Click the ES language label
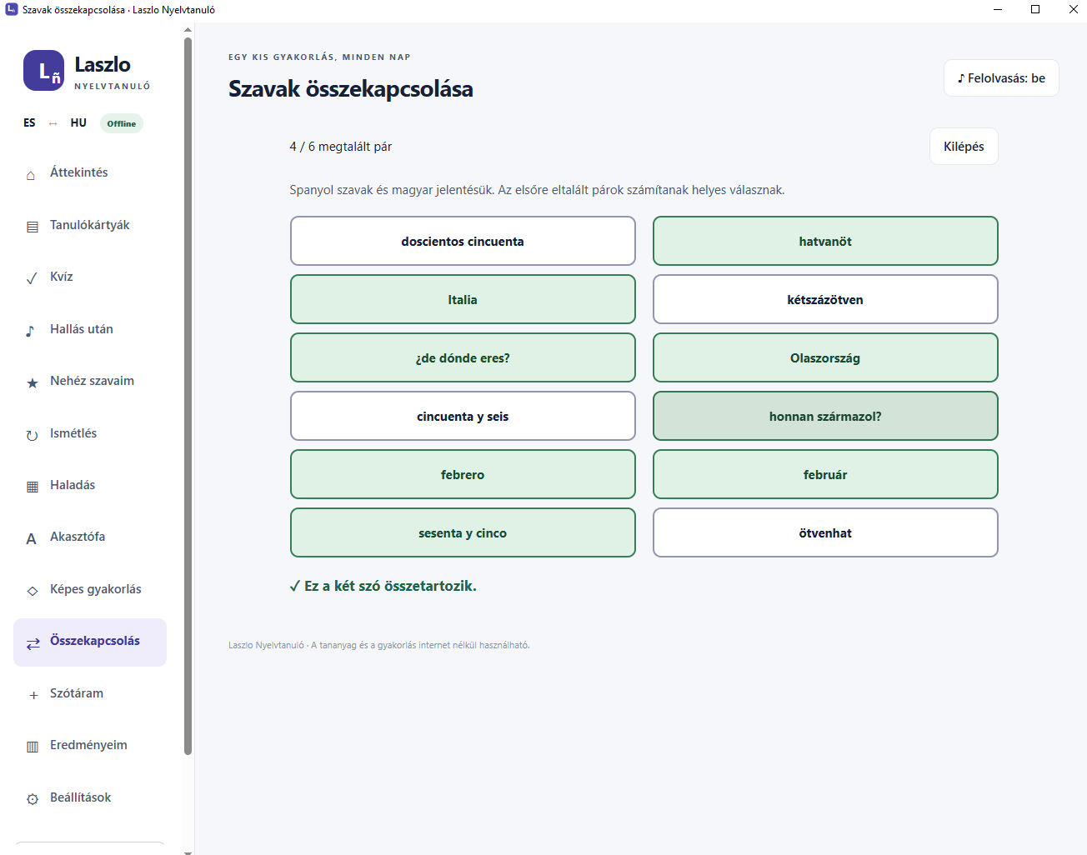 (29, 122)
